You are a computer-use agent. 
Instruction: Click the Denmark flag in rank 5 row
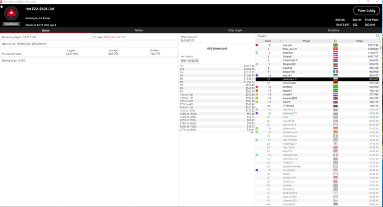click(x=335, y=57)
